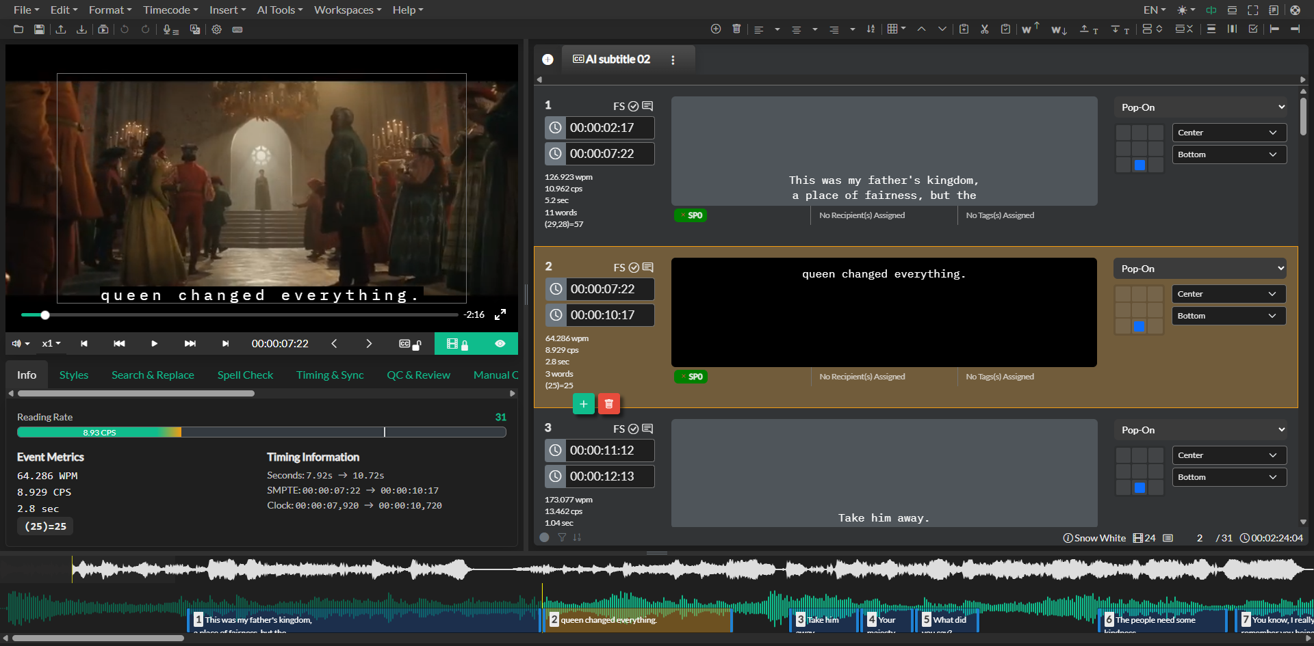Image resolution: width=1314 pixels, height=646 pixels.
Task: Play the video with the play button
Action: [x=155, y=344]
